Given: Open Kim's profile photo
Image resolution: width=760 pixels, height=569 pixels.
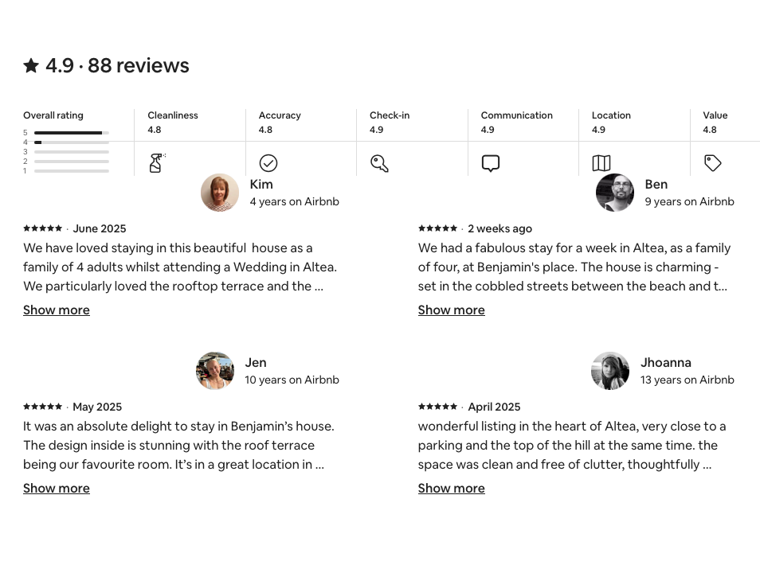Looking at the screenshot, I should click(220, 193).
